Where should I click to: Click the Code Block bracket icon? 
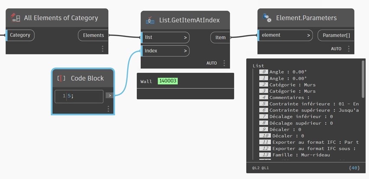point(61,79)
